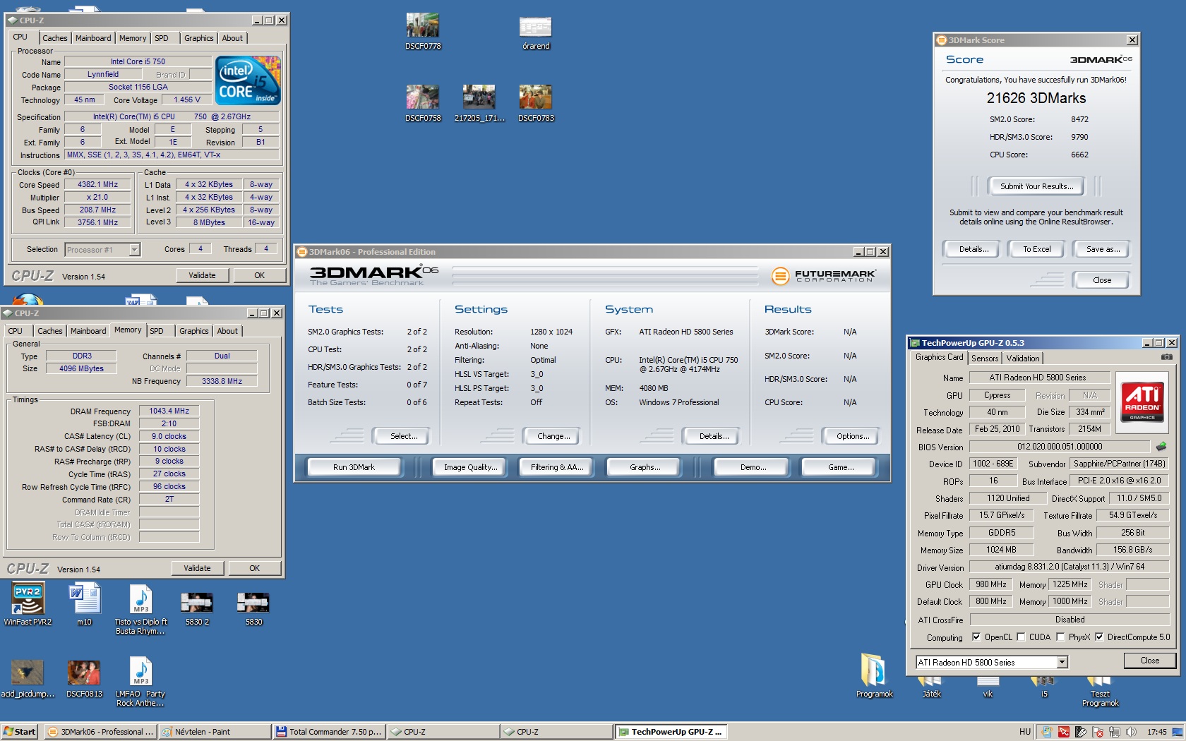Click Close button in GPU-Z window
Screen dimensions: 1186x741
pyautogui.click(x=1149, y=661)
